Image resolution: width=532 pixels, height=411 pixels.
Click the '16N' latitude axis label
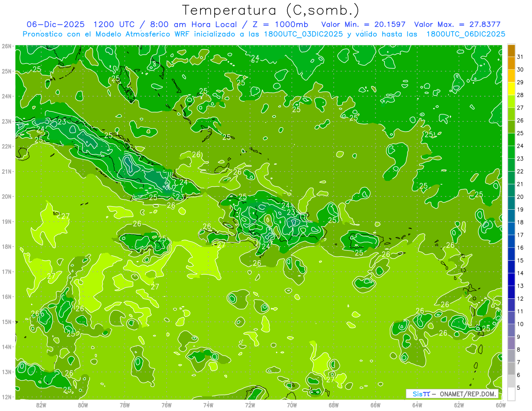point(7,297)
